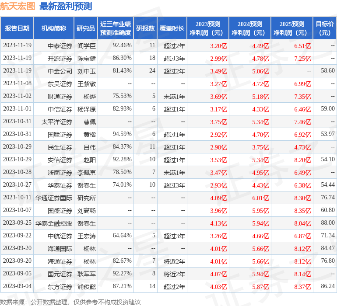Click target price 88.00
337x306 pixels.
[x=328, y=223]
